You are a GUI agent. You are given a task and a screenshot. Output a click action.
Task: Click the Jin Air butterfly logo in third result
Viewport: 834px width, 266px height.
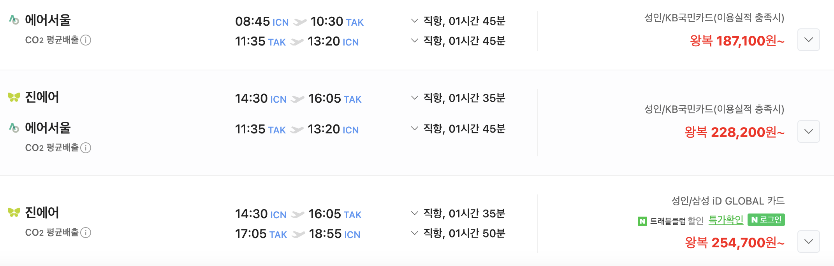point(14,212)
